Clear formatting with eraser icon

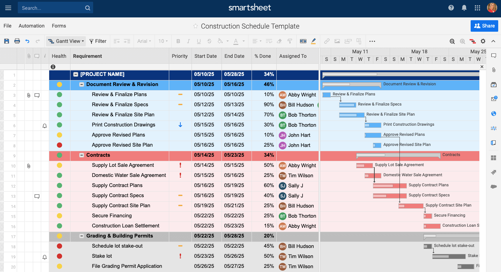(x=279, y=41)
